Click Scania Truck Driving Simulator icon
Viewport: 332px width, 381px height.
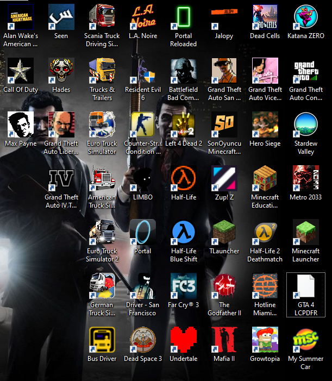[x=102, y=17]
